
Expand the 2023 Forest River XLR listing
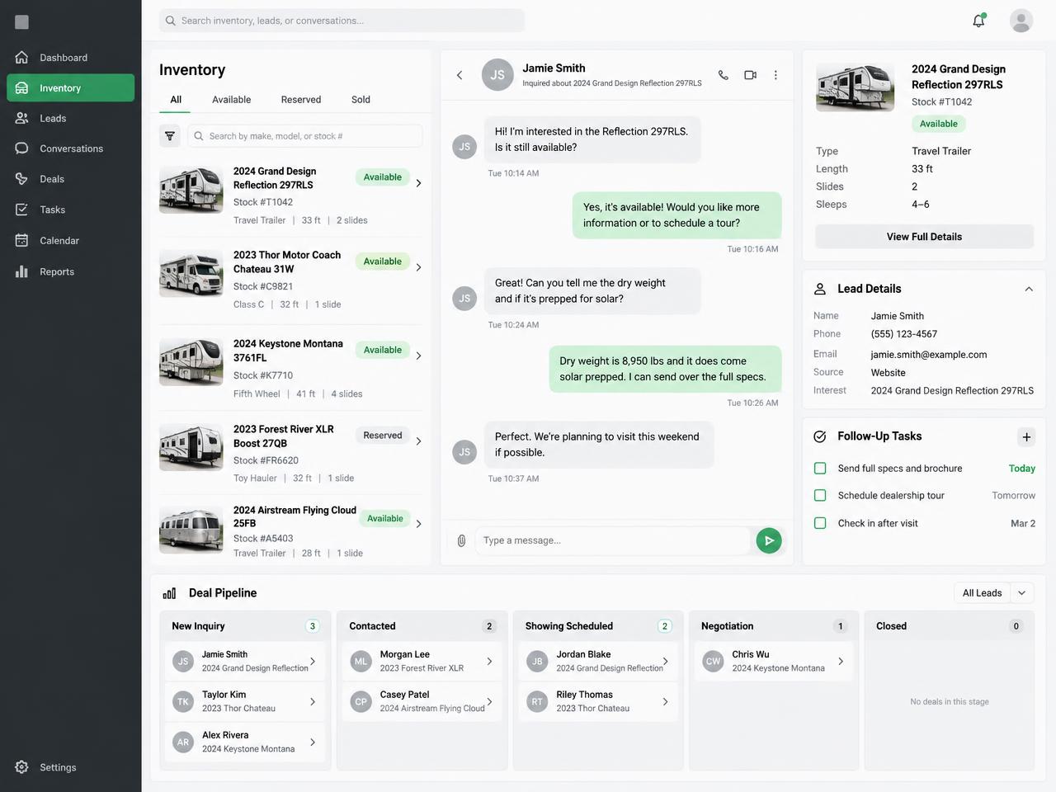coord(418,441)
